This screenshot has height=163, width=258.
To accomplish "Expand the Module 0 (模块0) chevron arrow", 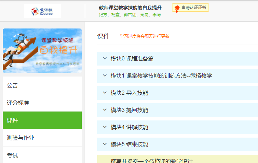I will (105, 58).
